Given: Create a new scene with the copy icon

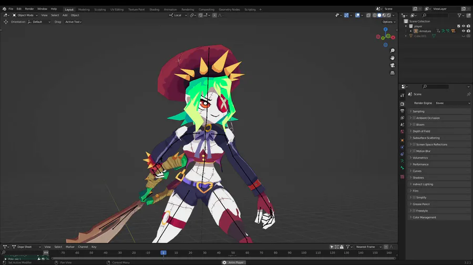Looking at the screenshot, I should coord(415,9).
